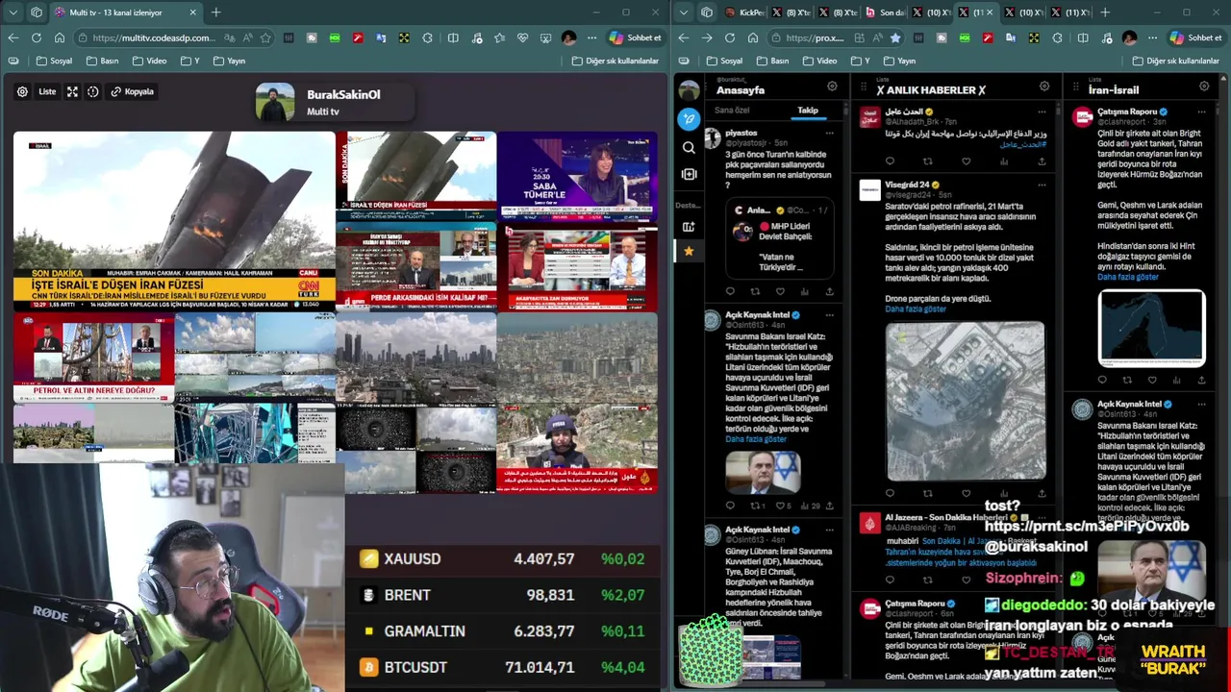
Task: Select the Takip tab in Anasayfa
Action: [808, 111]
